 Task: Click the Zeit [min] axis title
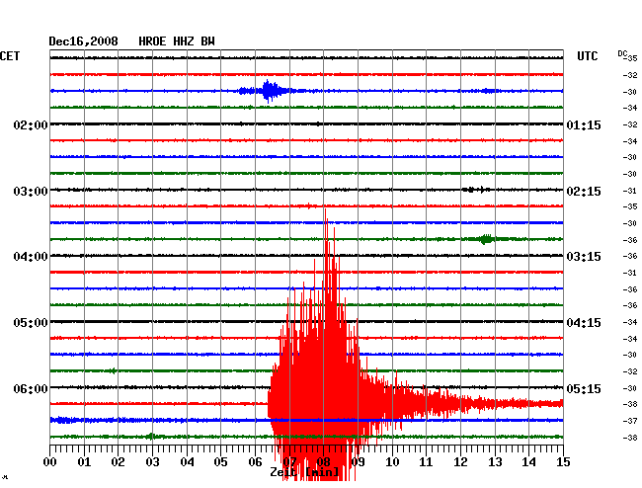click(304, 472)
